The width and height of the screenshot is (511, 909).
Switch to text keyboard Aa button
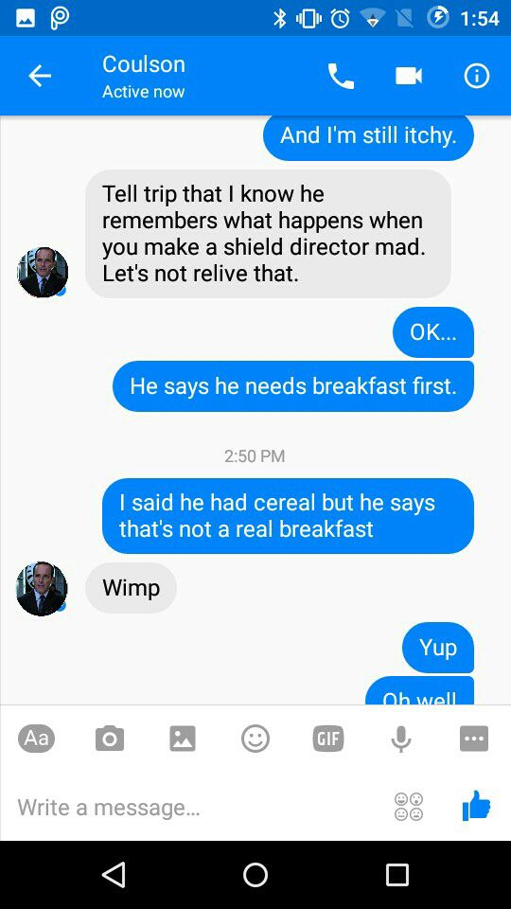click(x=37, y=739)
